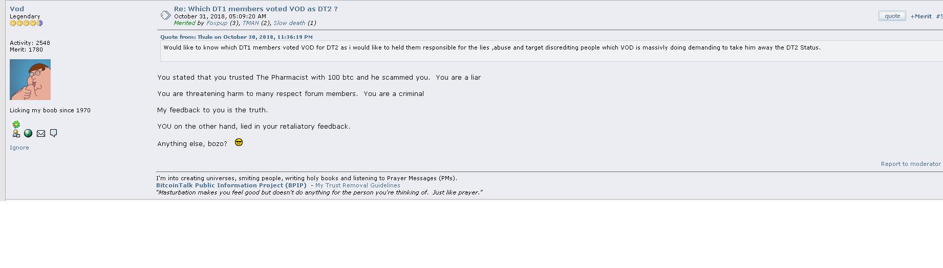
Task: Open My Trust Removal Guidelines link
Action: pos(358,185)
